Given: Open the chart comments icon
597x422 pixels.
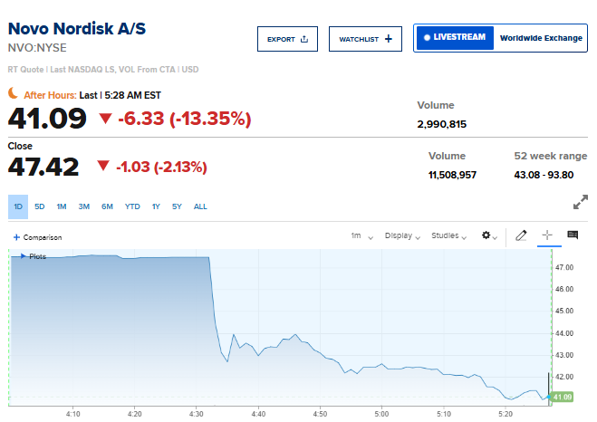Looking at the screenshot, I should [x=573, y=235].
